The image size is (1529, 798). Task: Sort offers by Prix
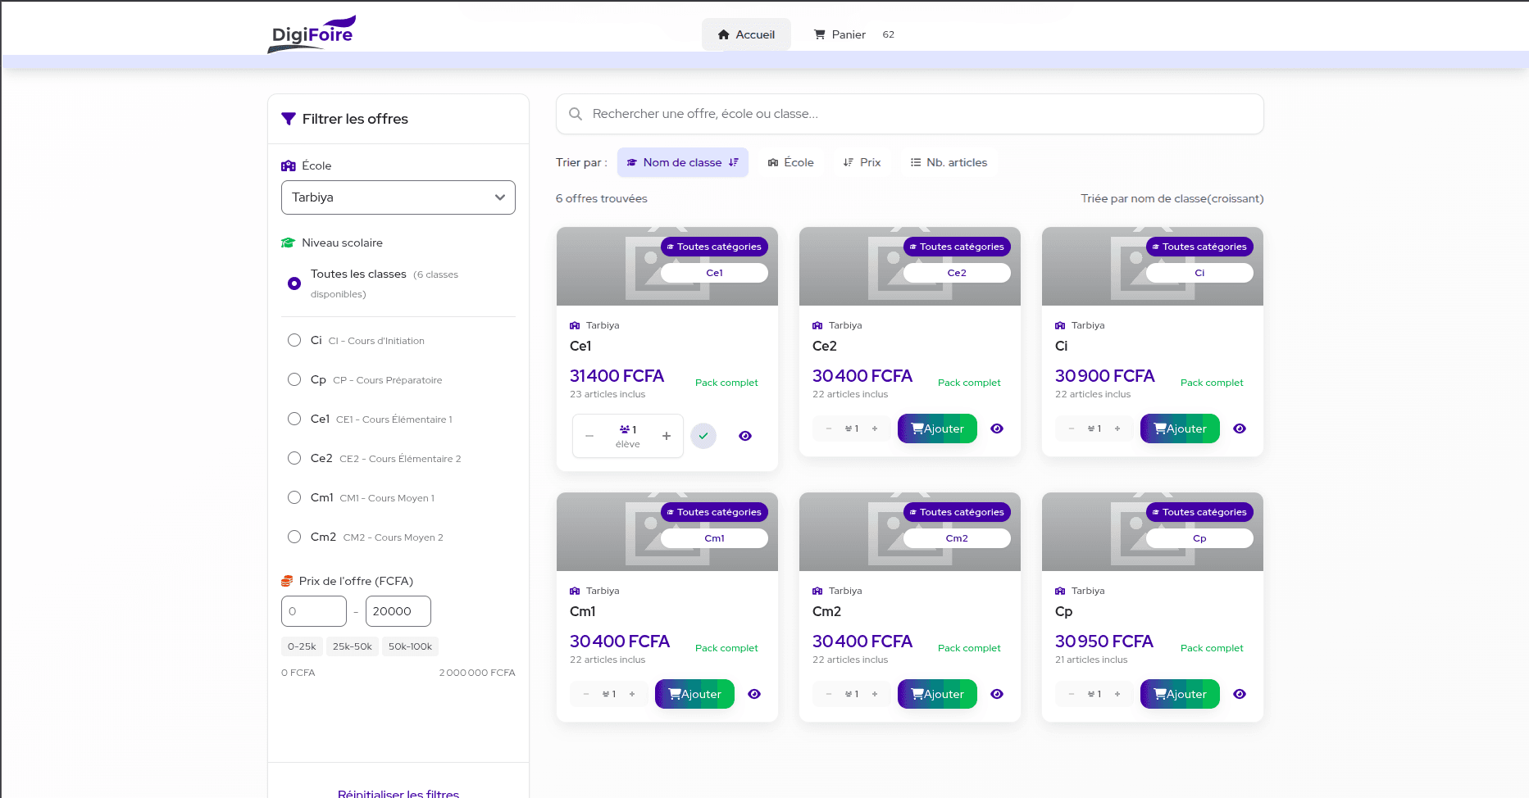point(862,162)
